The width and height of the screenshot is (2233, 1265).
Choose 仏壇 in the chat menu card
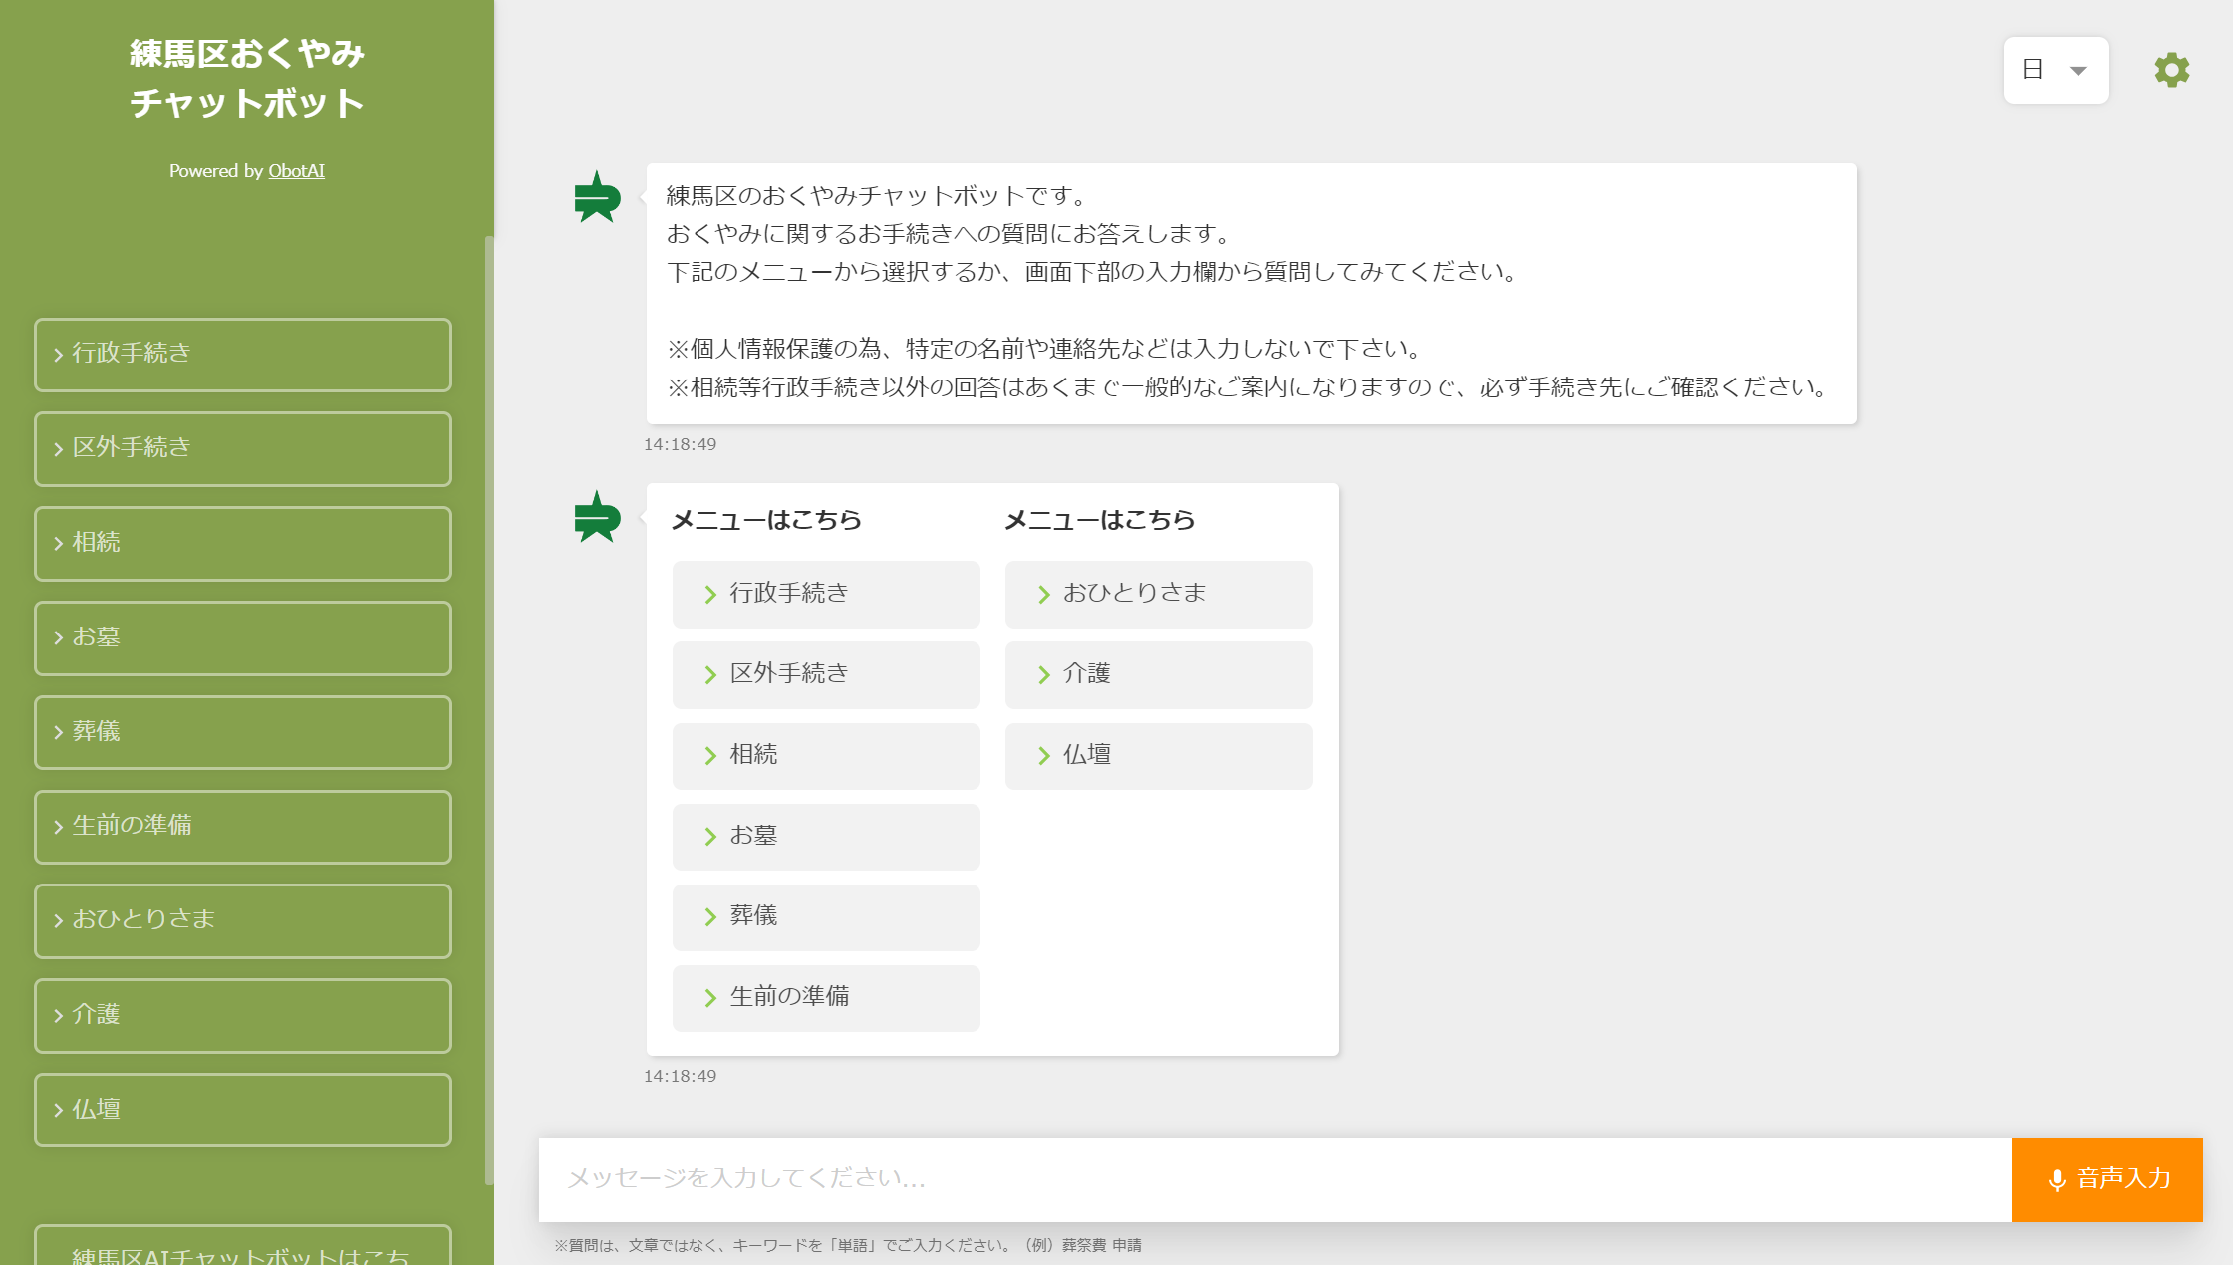tap(1158, 755)
